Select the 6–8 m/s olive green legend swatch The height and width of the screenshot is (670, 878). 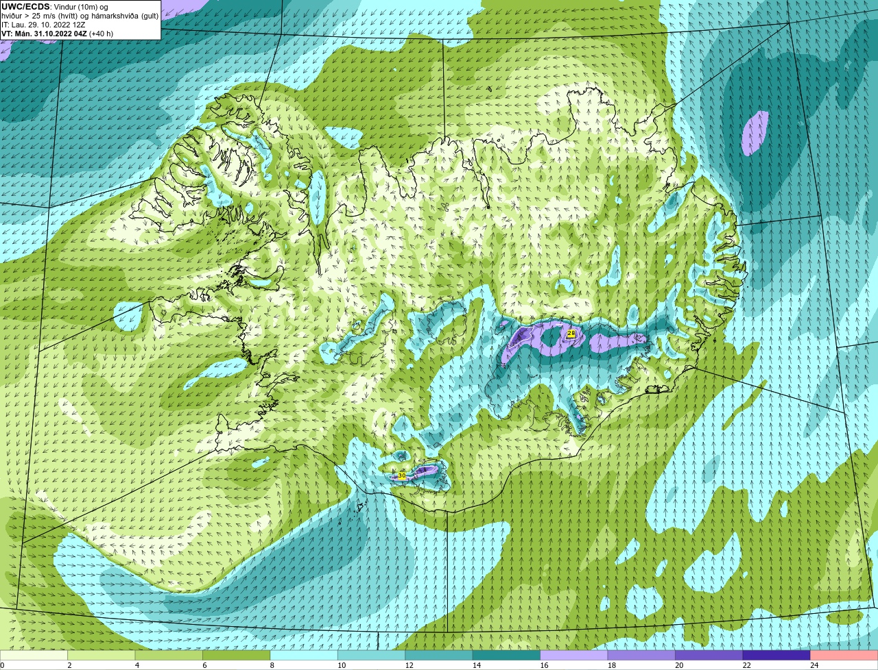pyautogui.click(x=237, y=656)
